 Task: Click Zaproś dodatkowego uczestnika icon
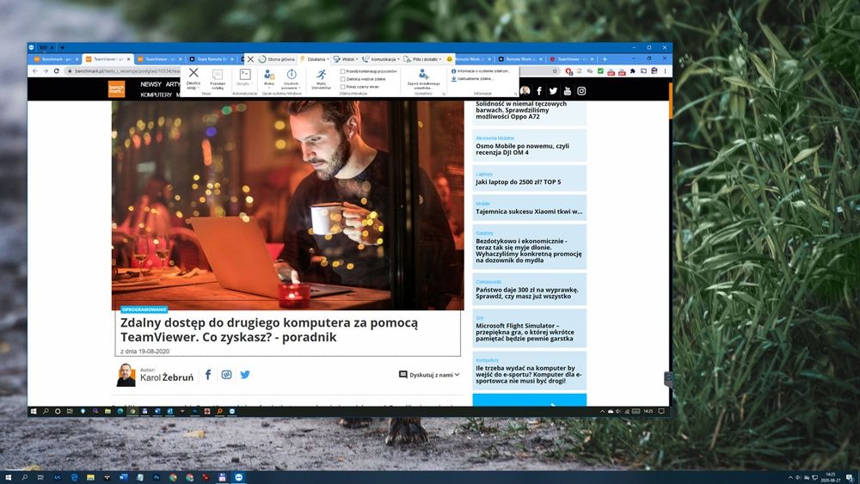pyautogui.click(x=423, y=74)
